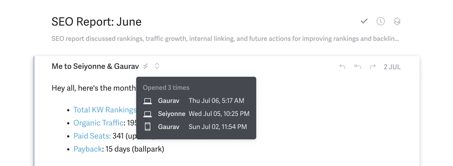The height and width of the screenshot is (166, 453).
Task: Click the reply arrow icon
Action: click(x=342, y=67)
